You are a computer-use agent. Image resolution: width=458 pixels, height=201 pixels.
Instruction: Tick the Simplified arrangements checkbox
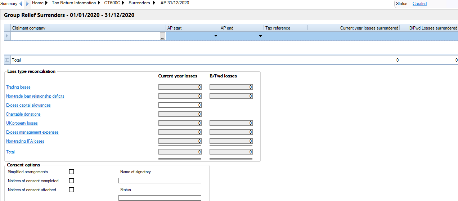click(71, 172)
